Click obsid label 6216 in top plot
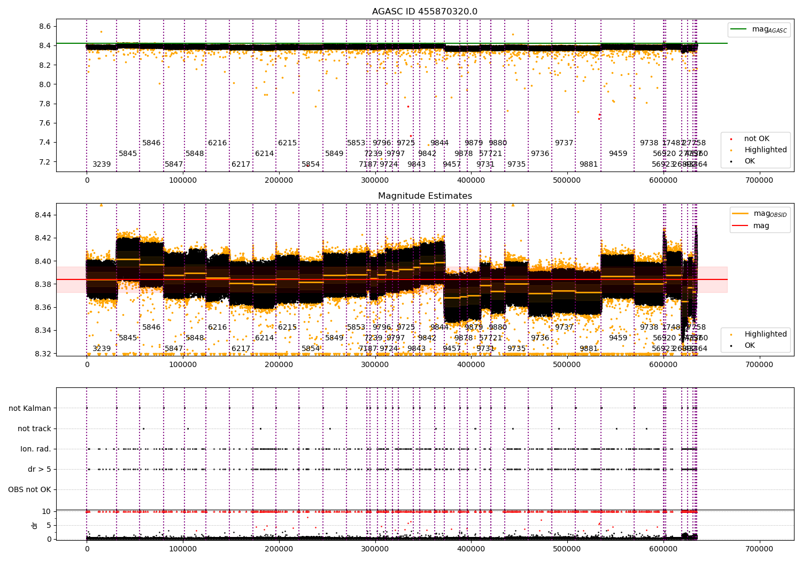802x561 pixels. click(218, 143)
